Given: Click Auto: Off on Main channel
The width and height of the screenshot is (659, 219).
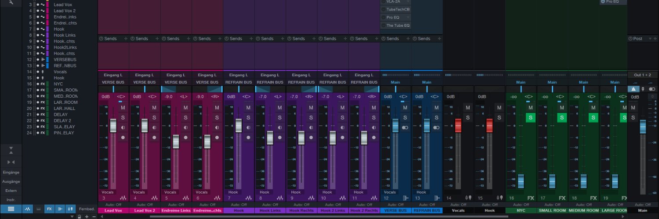Looking at the screenshot, I should pos(643,205).
